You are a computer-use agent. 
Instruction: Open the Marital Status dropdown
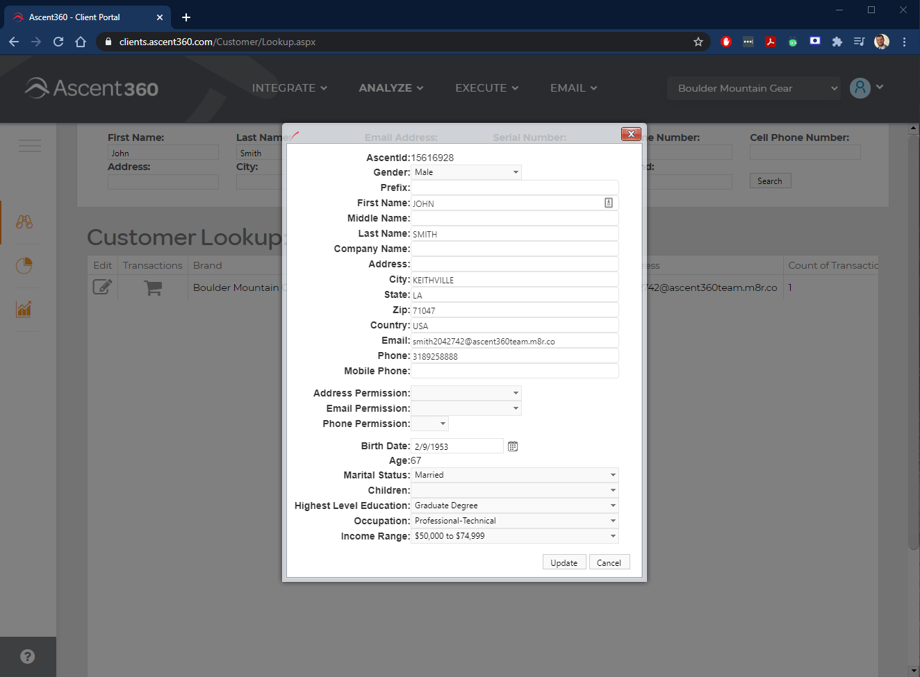tap(515, 475)
